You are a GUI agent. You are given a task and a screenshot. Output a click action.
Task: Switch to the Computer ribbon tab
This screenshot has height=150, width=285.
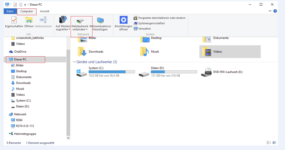coord(26,11)
